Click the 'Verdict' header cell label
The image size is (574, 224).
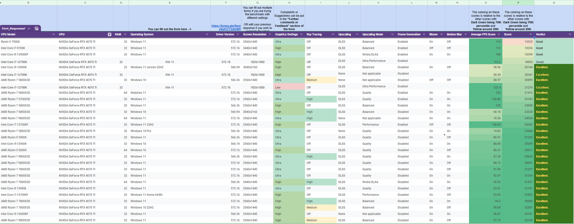coord(541,34)
